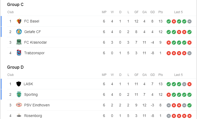Click the PSV Eindhoven club crest
Image resolution: width=197 pixels, height=119 pixels.
point(19,105)
